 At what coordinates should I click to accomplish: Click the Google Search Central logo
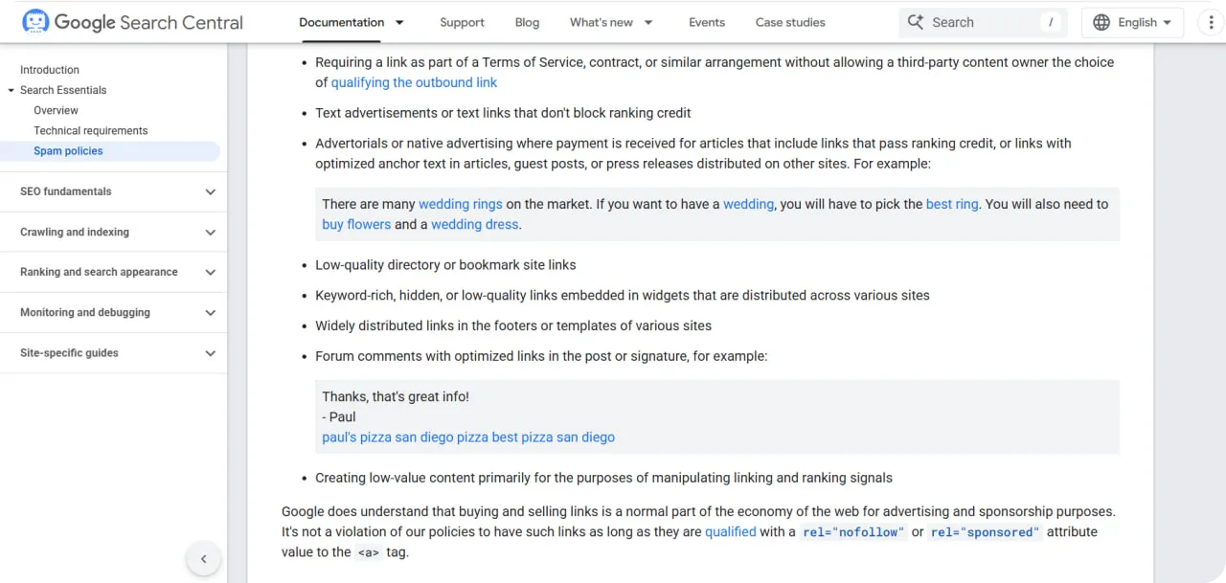(x=132, y=22)
